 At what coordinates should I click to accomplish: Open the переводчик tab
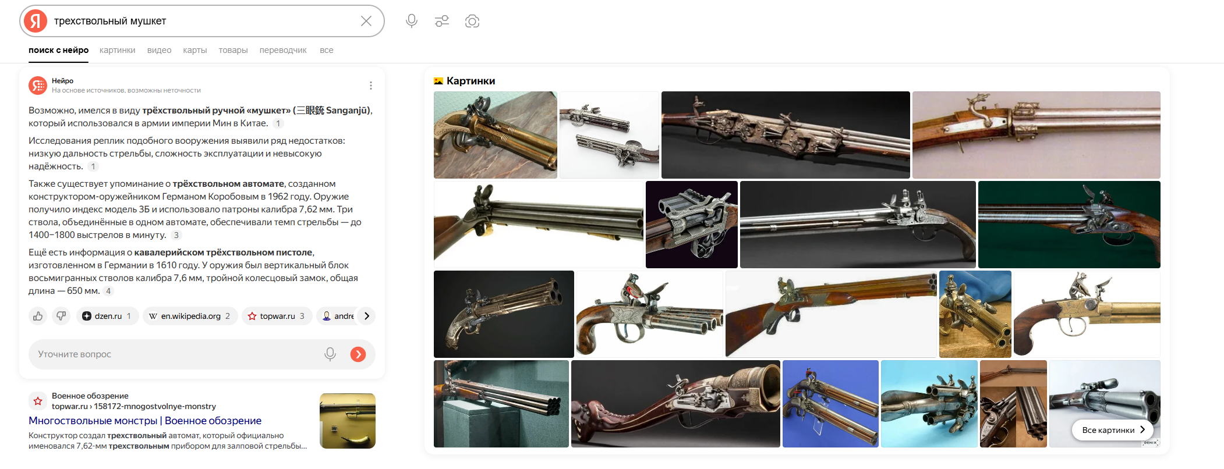[x=283, y=50]
